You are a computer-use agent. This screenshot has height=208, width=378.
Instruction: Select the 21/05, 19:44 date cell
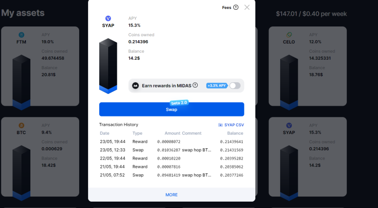click(112, 167)
